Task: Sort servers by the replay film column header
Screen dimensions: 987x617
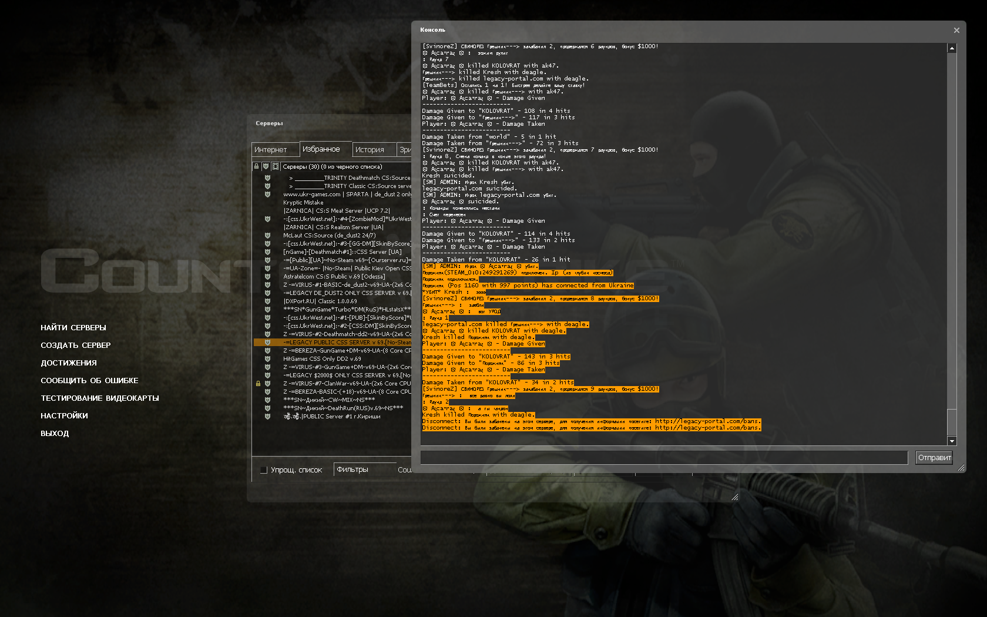Action: 276,167
